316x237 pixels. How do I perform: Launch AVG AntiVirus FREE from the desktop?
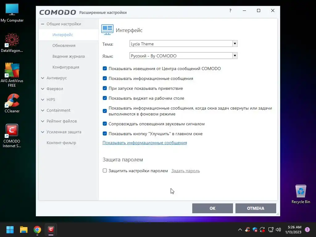click(x=12, y=75)
